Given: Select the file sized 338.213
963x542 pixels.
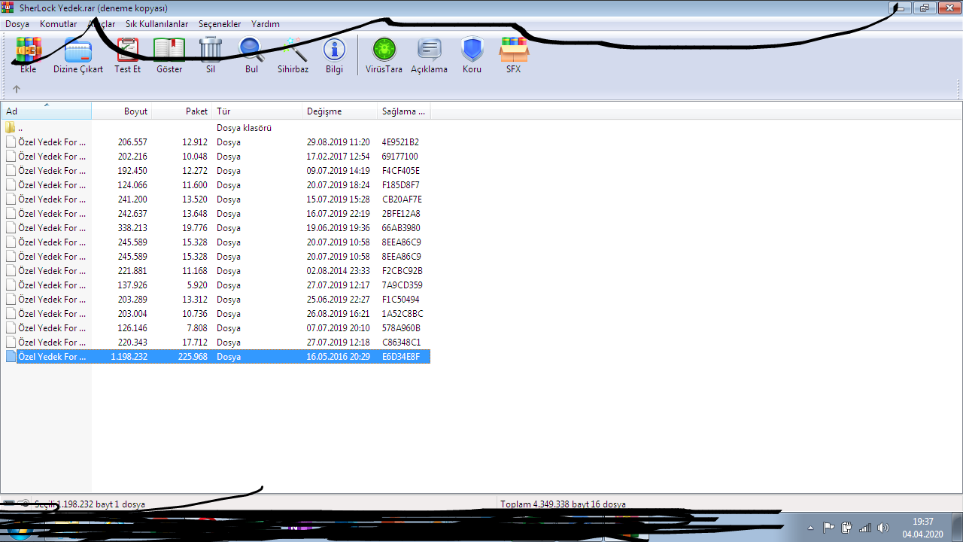Looking at the screenshot, I should (x=216, y=228).
